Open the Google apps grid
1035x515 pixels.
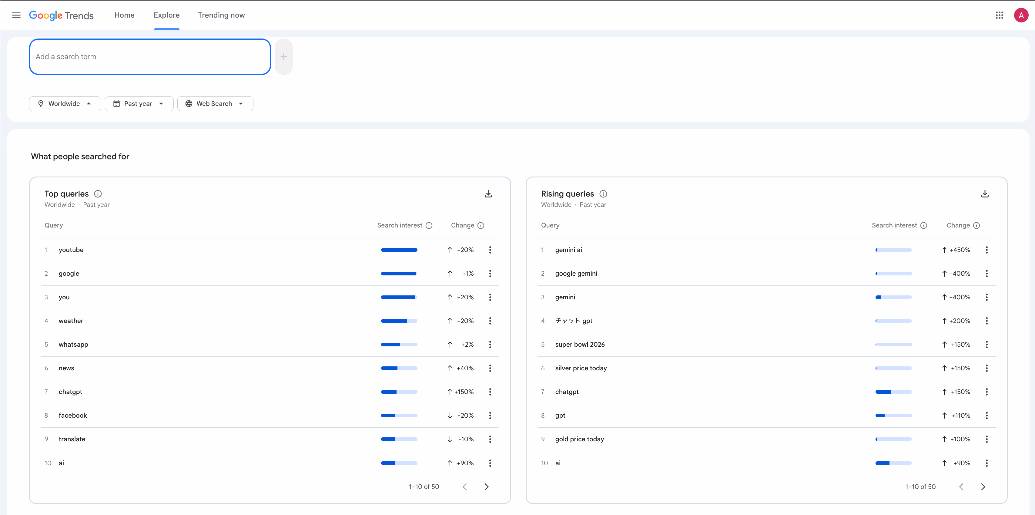(999, 15)
